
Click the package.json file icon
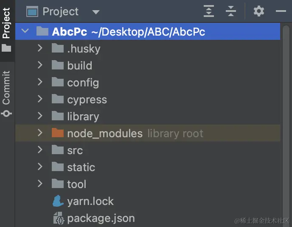(58, 218)
